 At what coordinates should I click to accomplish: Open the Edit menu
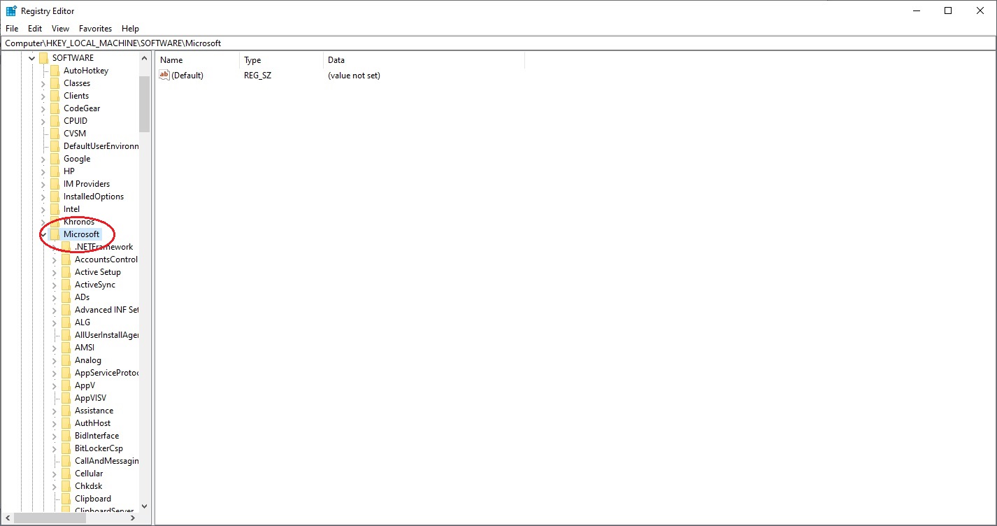35,29
